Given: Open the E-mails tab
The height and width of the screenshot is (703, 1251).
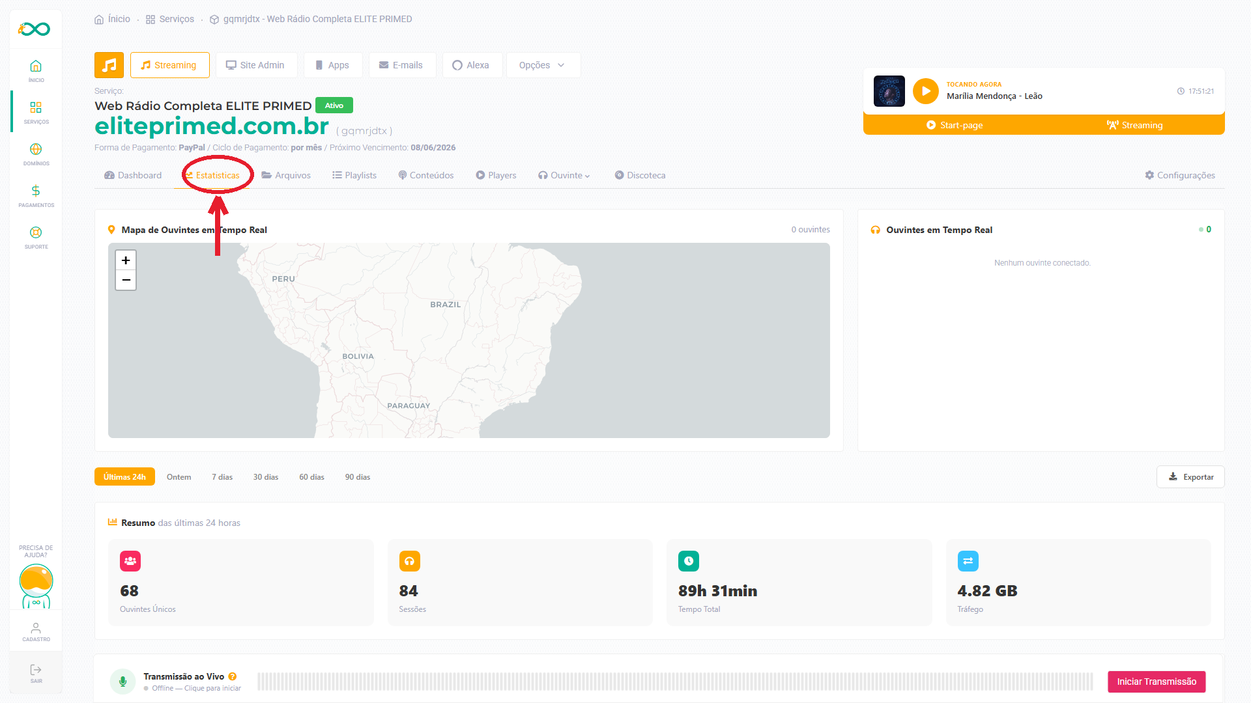Looking at the screenshot, I should (x=402, y=65).
